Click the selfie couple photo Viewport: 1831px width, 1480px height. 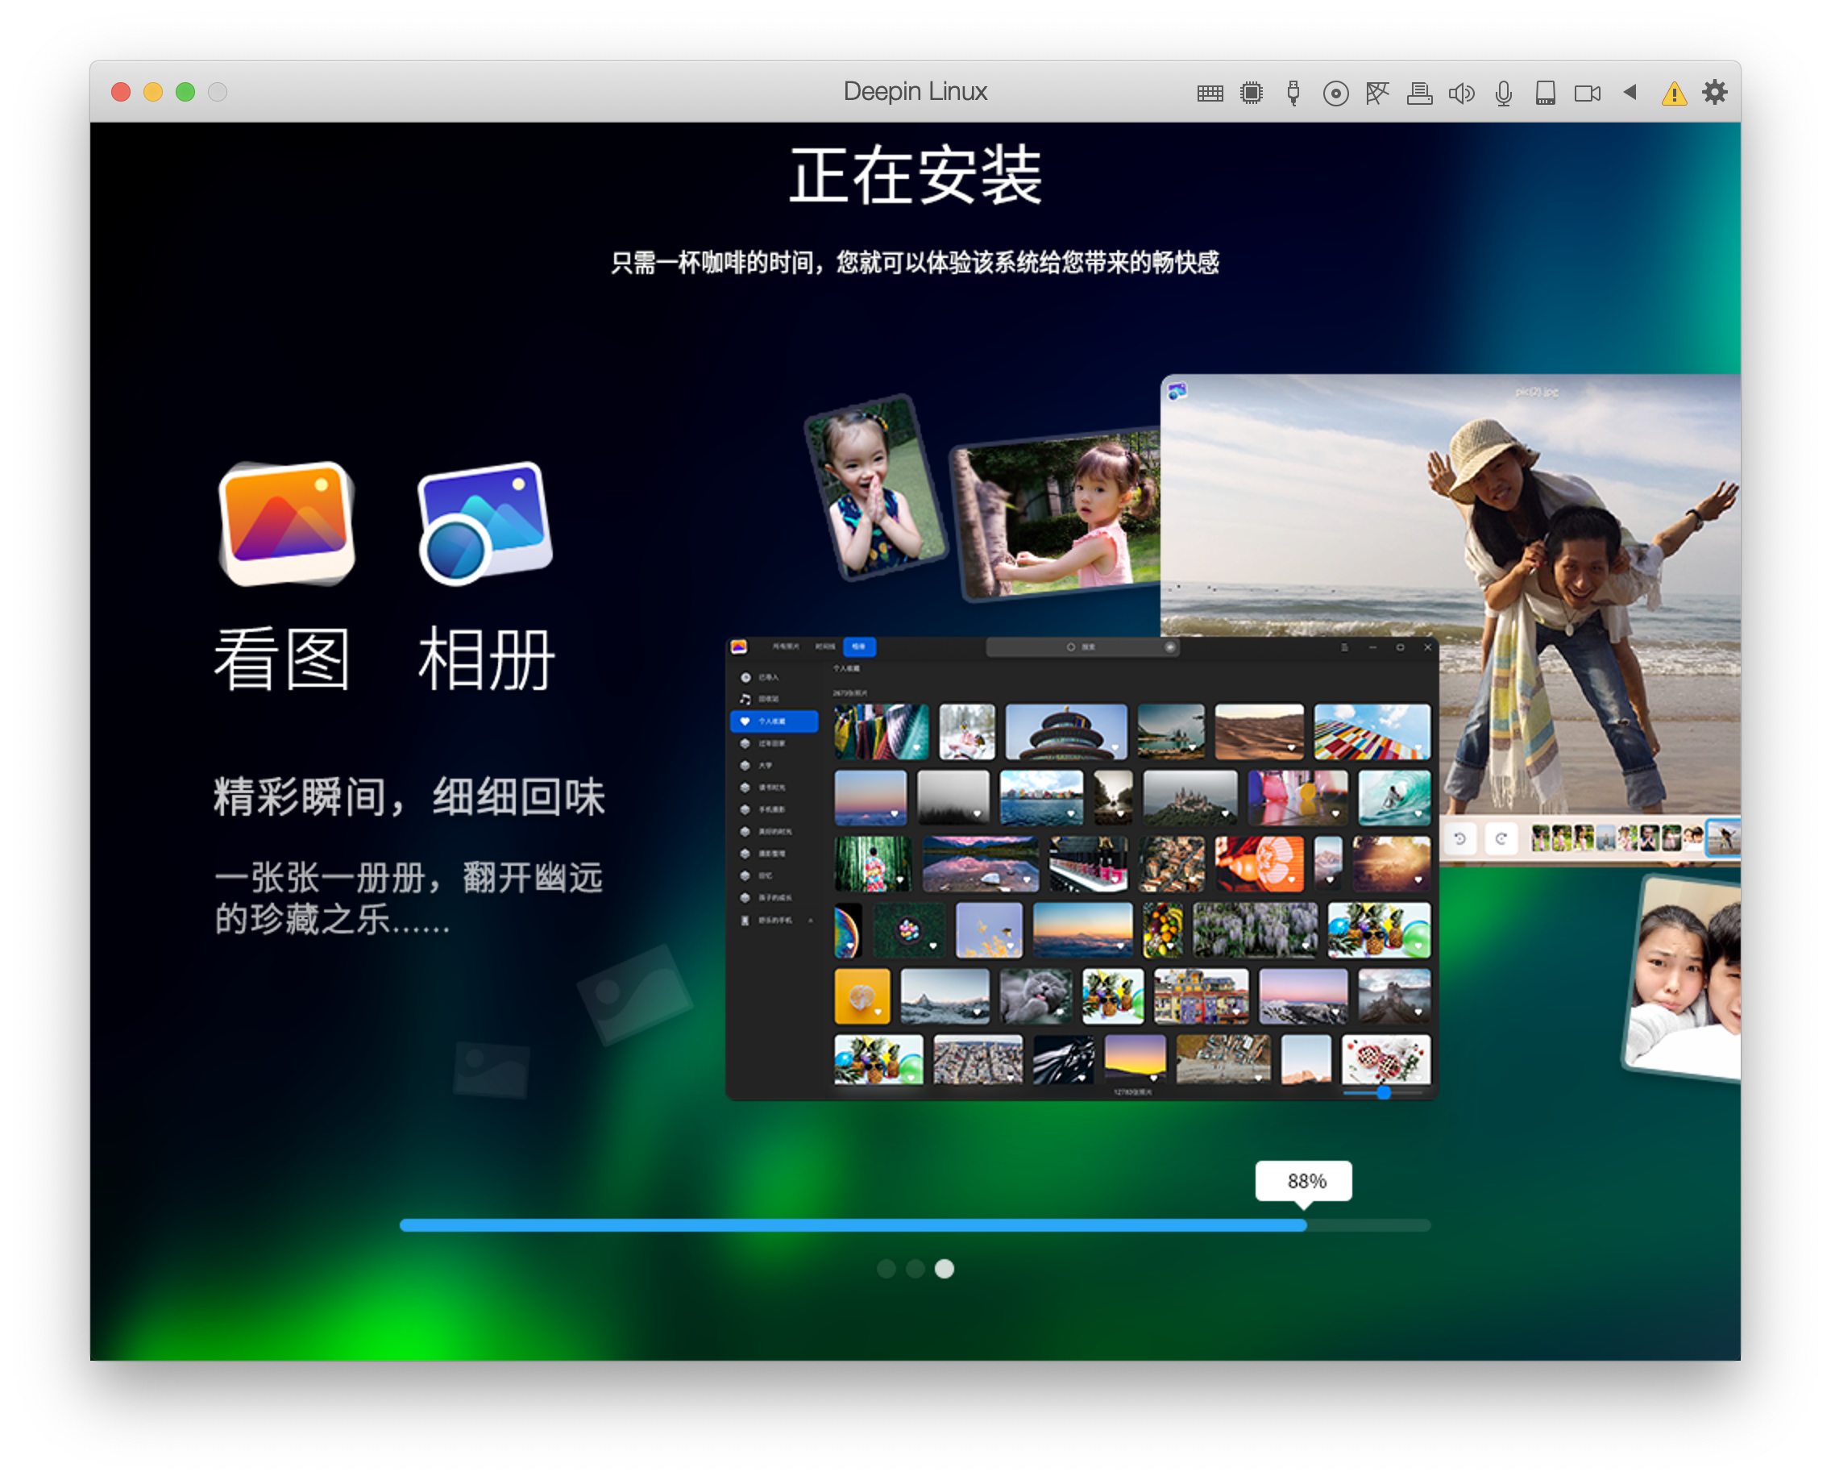pyautogui.click(x=1683, y=978)
